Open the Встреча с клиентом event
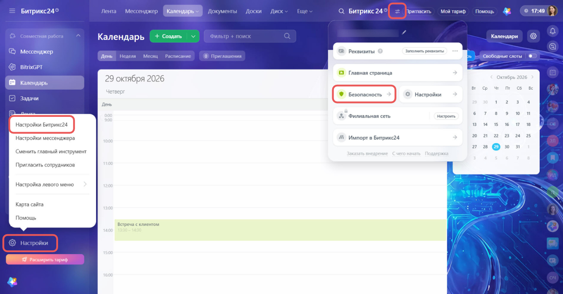 coord(280,230)
